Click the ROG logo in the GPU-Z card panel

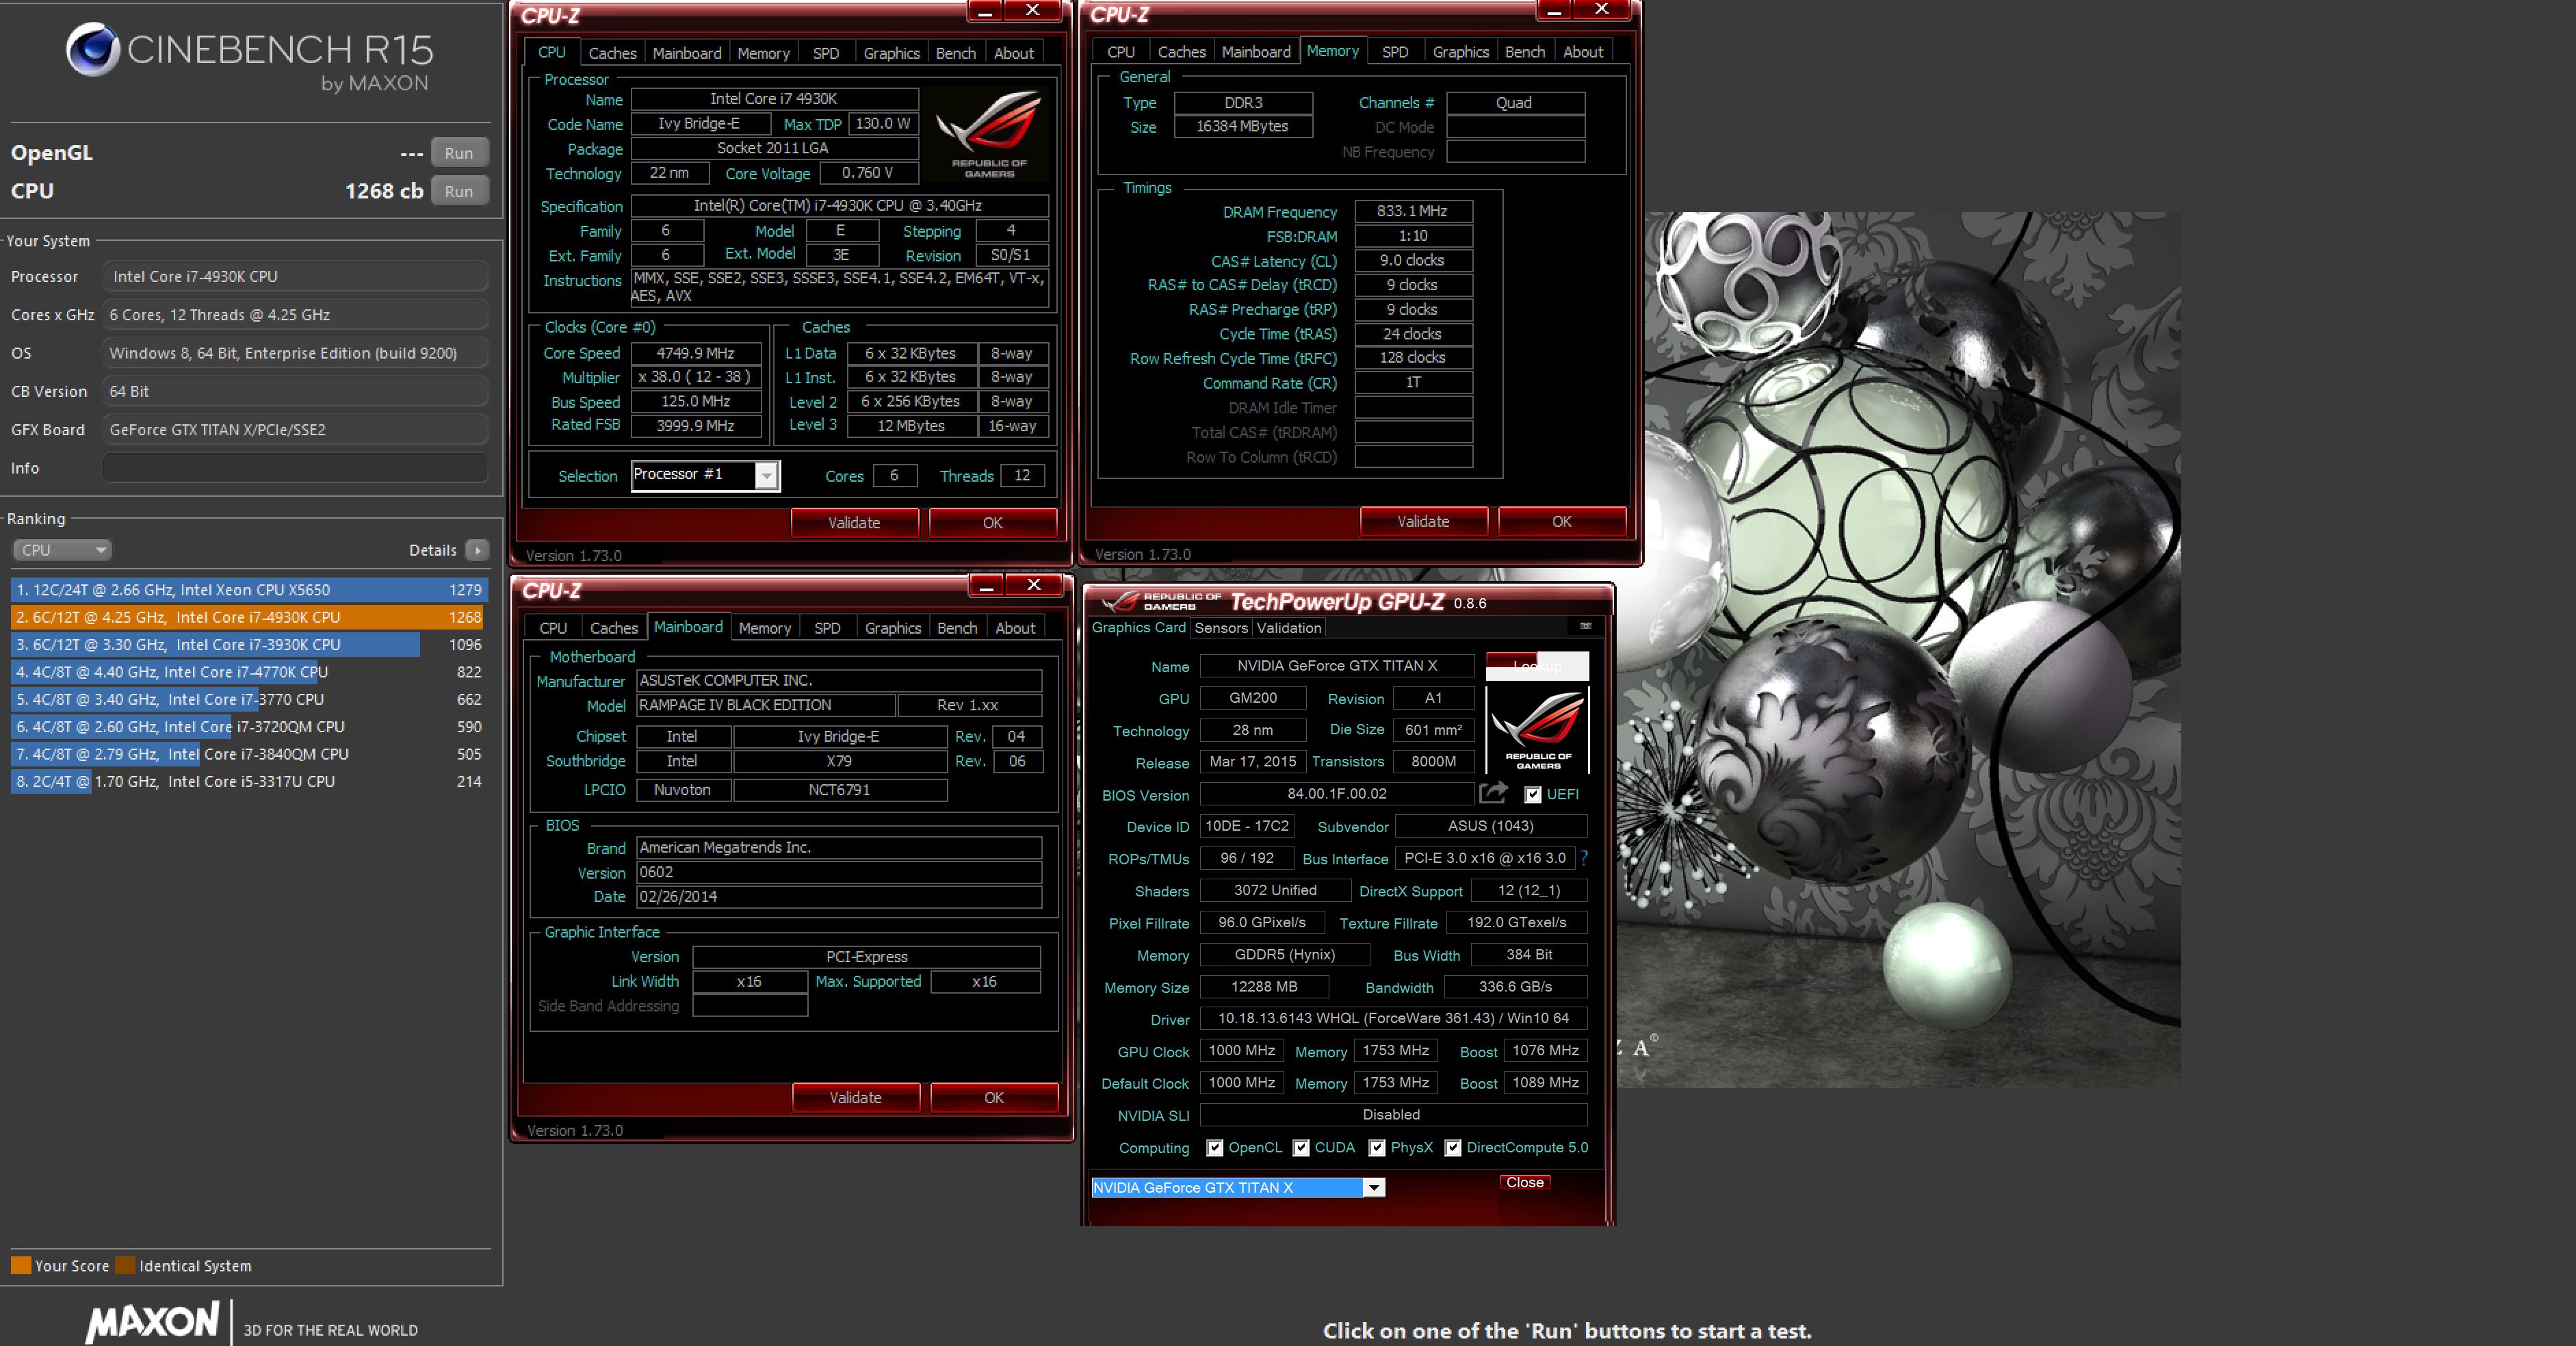click(x=1538, y=730)
